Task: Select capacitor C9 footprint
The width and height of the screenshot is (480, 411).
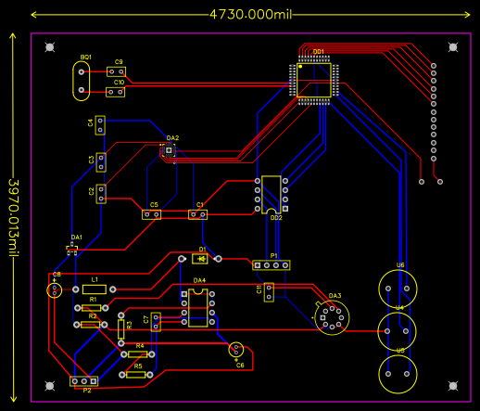Action: 116,71
